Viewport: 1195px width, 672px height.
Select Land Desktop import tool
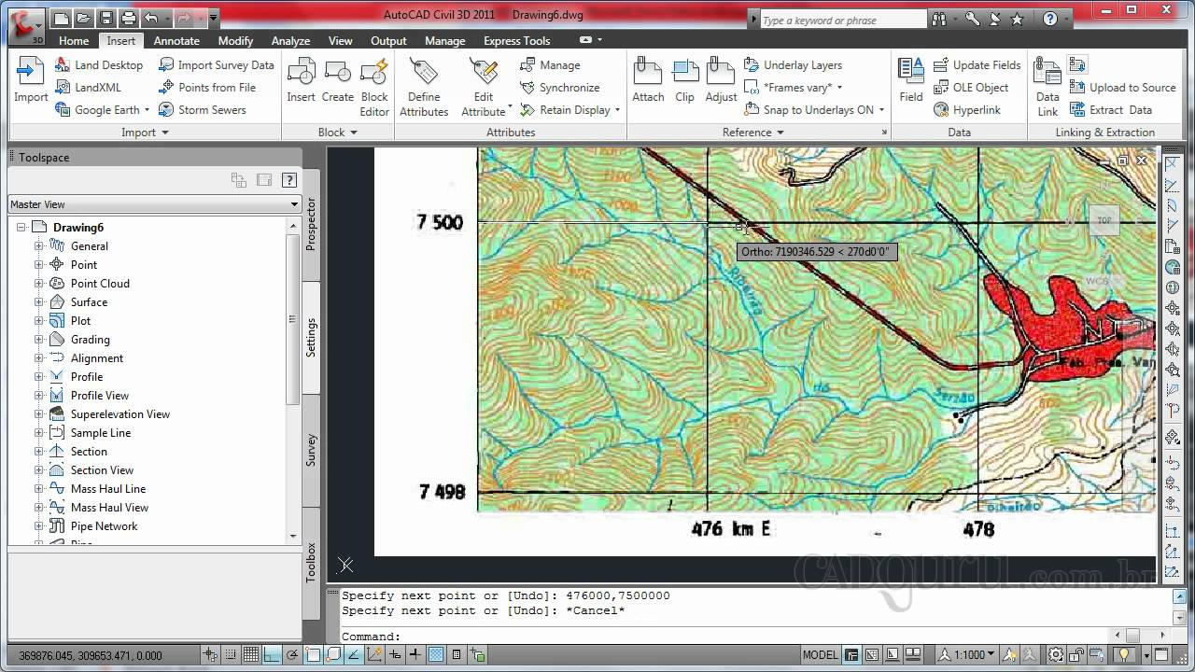coord(99,65)
